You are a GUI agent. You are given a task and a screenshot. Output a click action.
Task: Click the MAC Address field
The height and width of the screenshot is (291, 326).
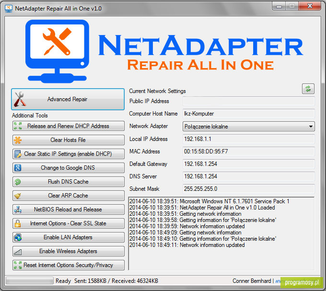249,151
